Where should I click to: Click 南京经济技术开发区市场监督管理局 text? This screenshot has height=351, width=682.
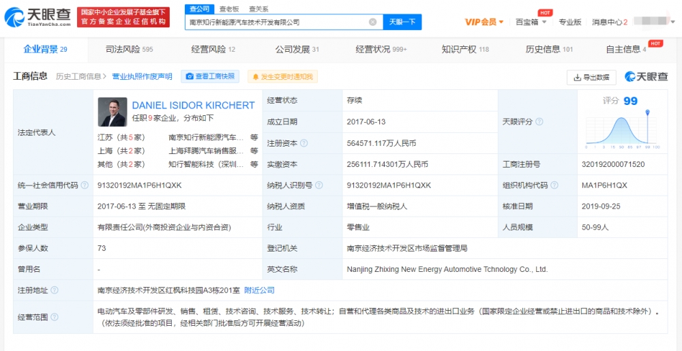coord(407,249)
